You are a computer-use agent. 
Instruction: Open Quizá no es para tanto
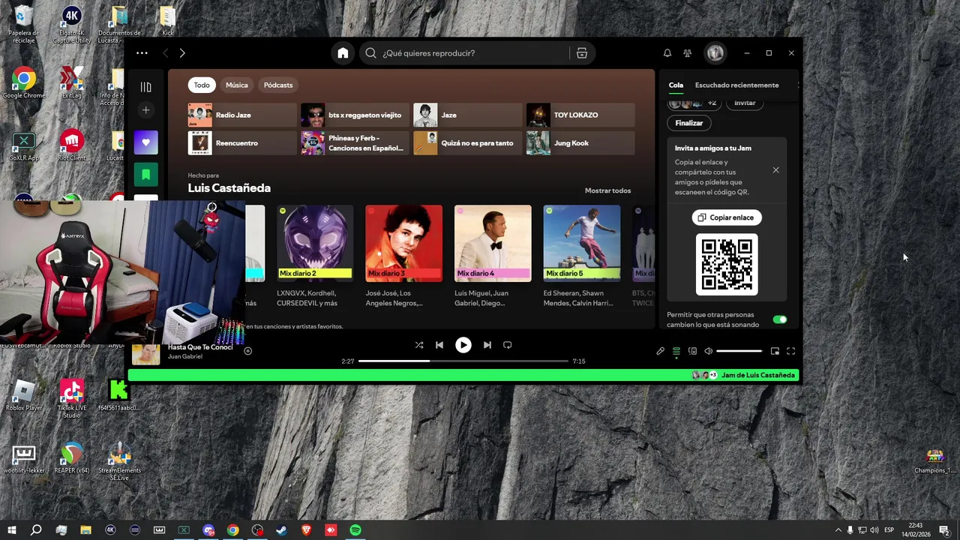[467, 143]
